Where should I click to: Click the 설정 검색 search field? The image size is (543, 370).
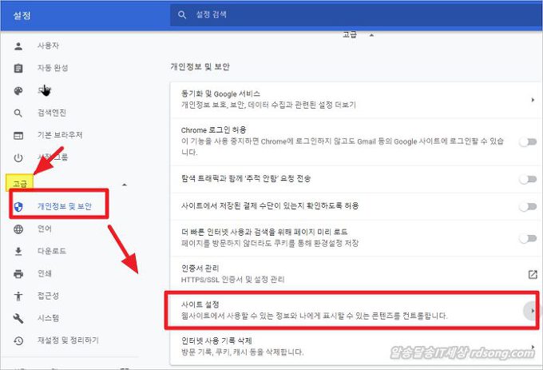pyautogui.click(x=356, y=14)
